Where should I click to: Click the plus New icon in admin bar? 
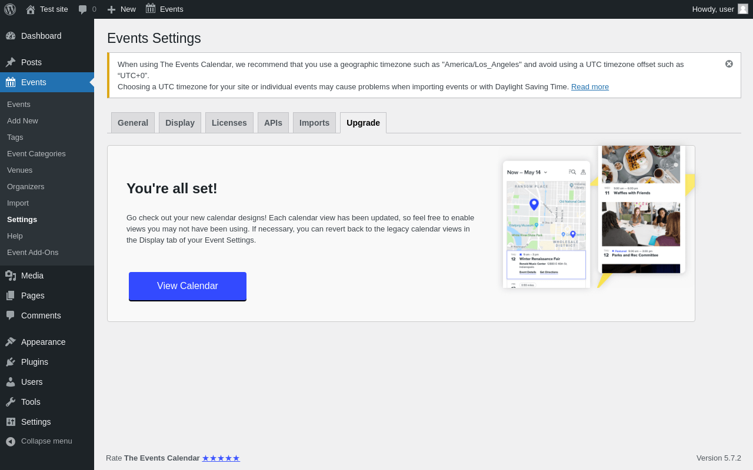click(x=111, y=9)
